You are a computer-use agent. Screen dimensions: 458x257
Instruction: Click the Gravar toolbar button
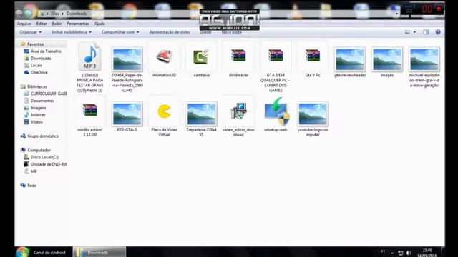tap(205, 32)
